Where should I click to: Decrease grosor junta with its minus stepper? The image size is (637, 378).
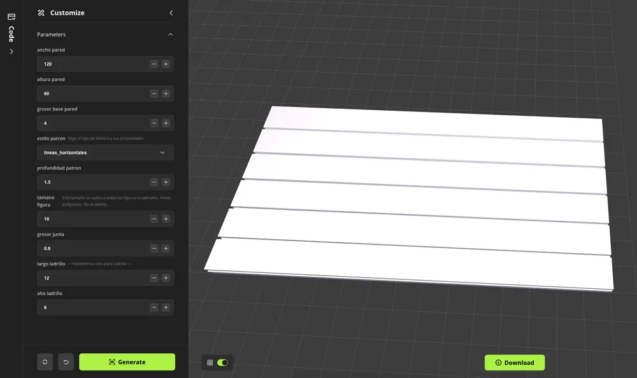[154, 248]
